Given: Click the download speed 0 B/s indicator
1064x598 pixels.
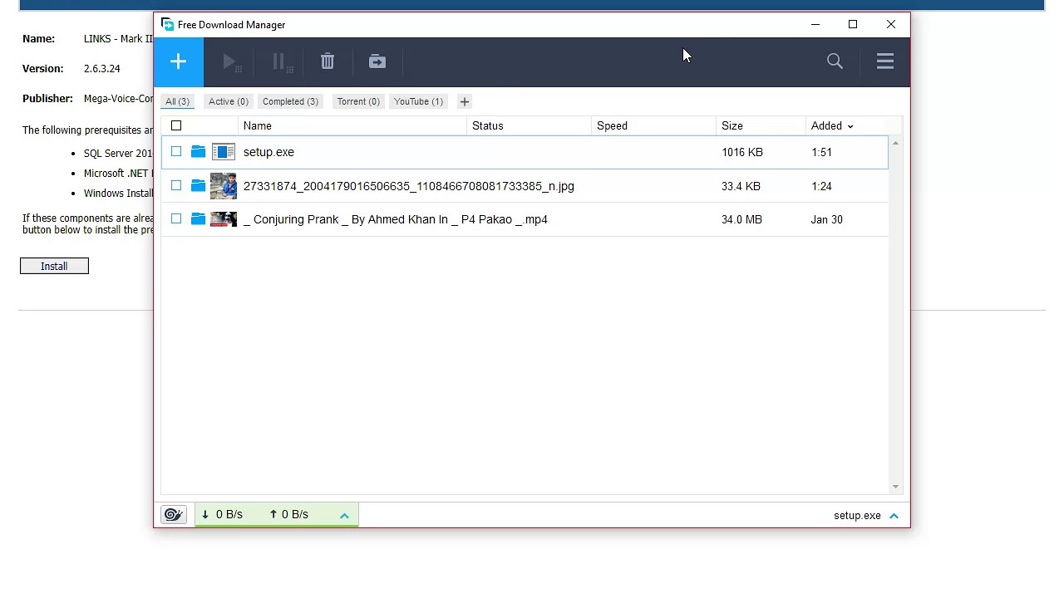Looking at the screenshot, I should pos(222,514).
